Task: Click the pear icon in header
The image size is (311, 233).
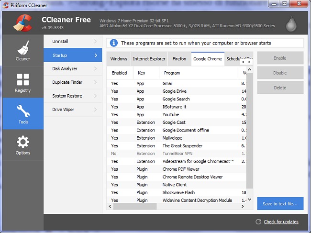Action: pos(291,24)
